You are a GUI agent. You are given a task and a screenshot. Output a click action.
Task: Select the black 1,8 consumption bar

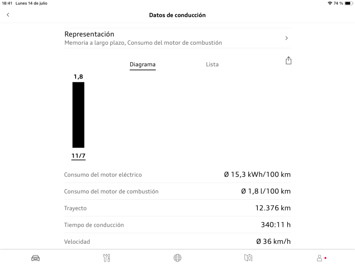(x=78, y=115)
